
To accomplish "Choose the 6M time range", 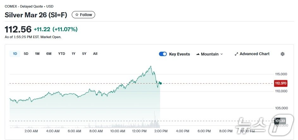I will pos(49,54).
